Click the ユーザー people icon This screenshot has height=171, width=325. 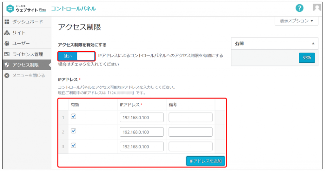(7, 44)
